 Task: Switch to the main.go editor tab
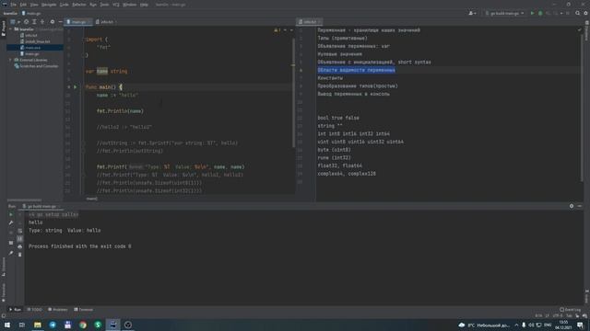click(x=78, y=22)
